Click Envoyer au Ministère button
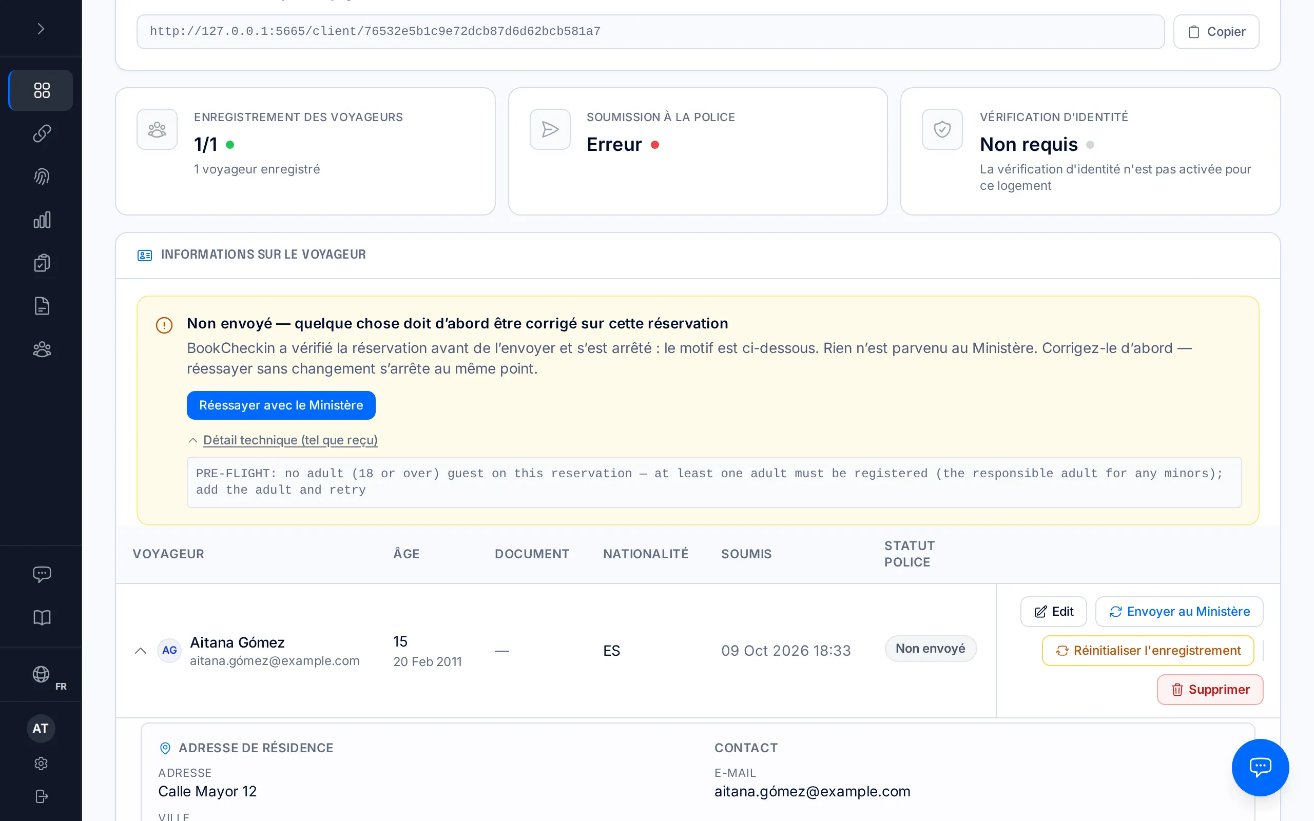Image resolution: width=1314 pixels, height=821 pixels. coord(1179,612)
